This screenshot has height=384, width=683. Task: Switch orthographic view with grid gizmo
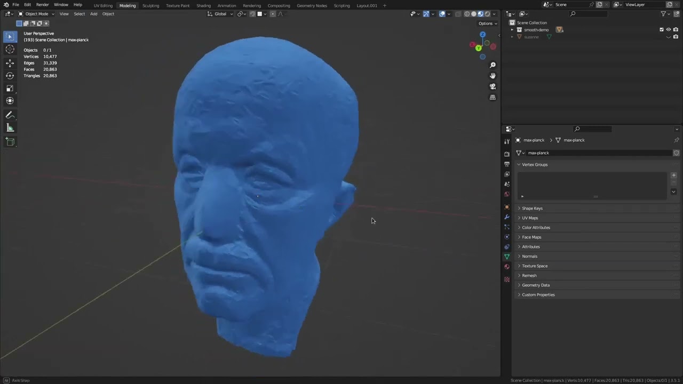[493, 97]
